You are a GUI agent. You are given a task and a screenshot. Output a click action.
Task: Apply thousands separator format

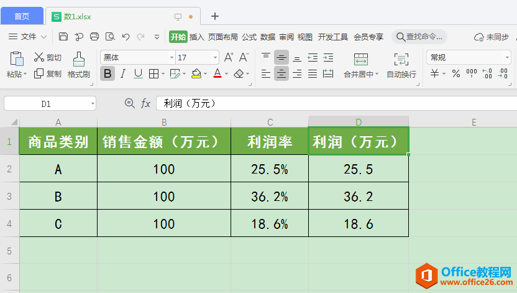coord(472,73)
